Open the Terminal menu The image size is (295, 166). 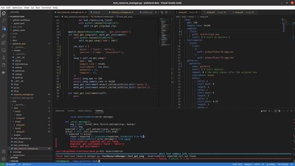46,8
